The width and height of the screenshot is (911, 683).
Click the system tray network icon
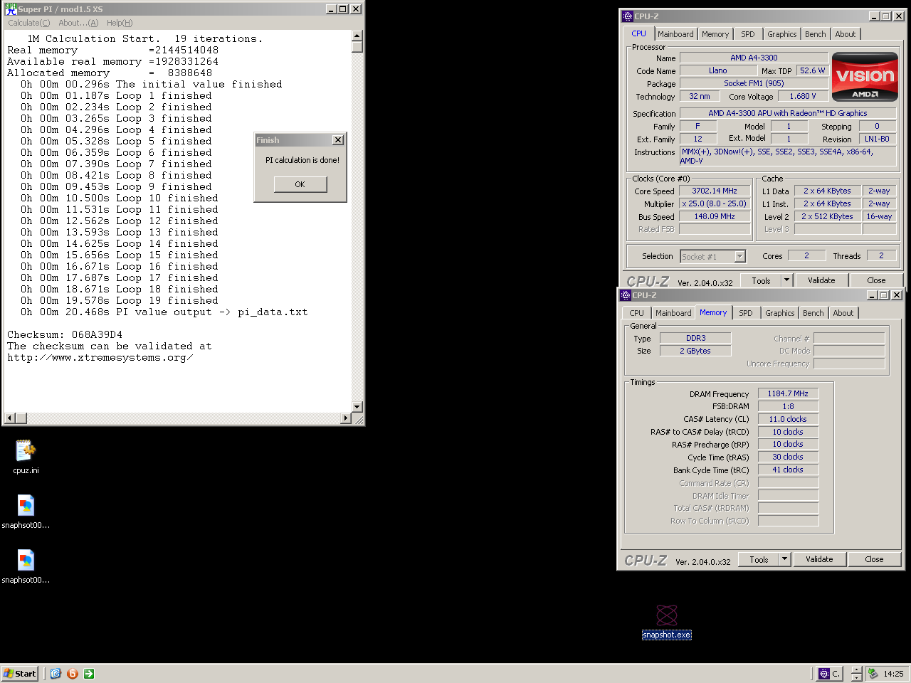(873, 674)
